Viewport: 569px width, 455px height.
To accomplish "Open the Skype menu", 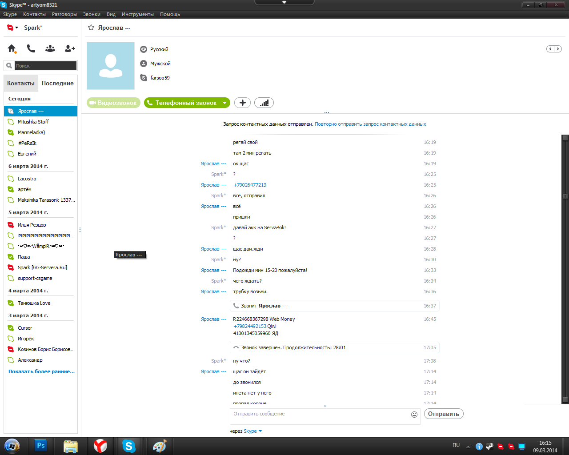I will 10,14.
